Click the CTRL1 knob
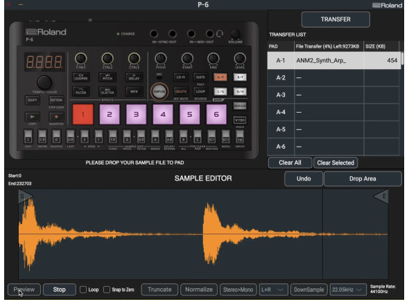Viewport: 409px width, 300px height. pos(81,59)
